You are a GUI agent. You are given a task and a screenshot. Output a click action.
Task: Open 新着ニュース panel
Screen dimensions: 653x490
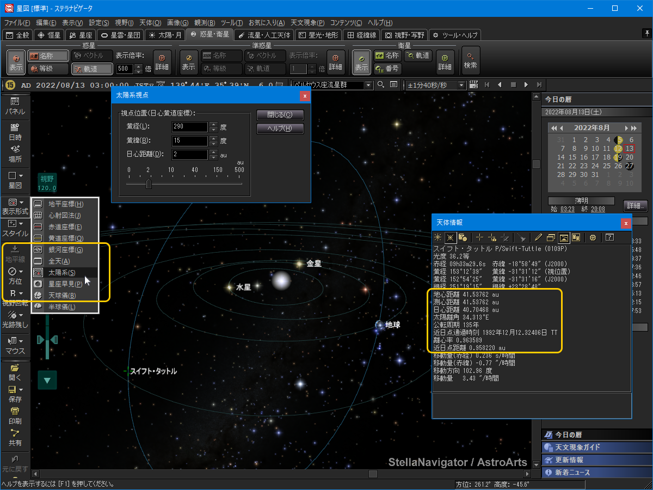597,473
